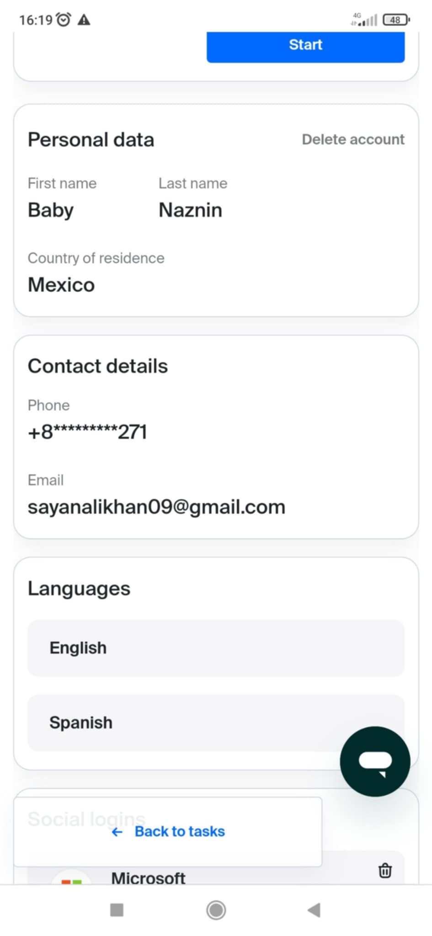This screenshot has width=432, height=936.
Task: Select the English language row
Action: 216,648
